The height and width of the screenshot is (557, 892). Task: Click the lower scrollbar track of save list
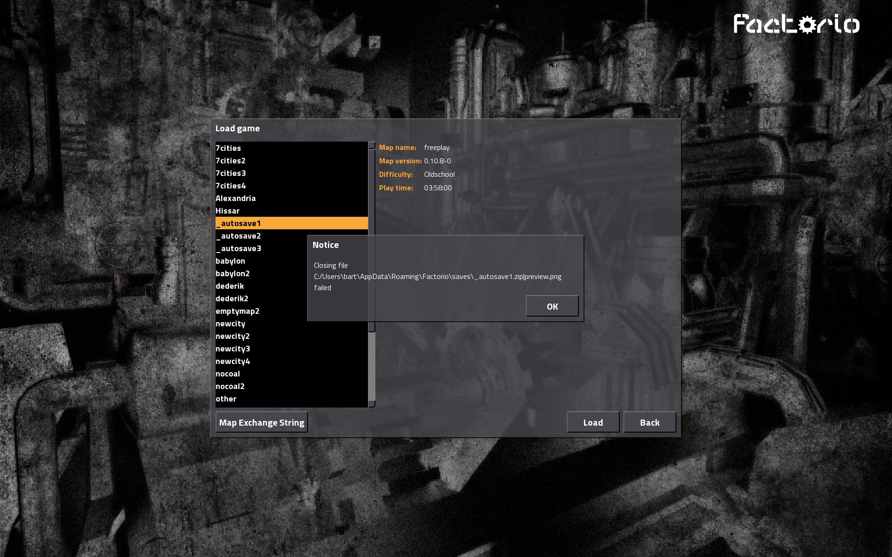coord(372,367)
